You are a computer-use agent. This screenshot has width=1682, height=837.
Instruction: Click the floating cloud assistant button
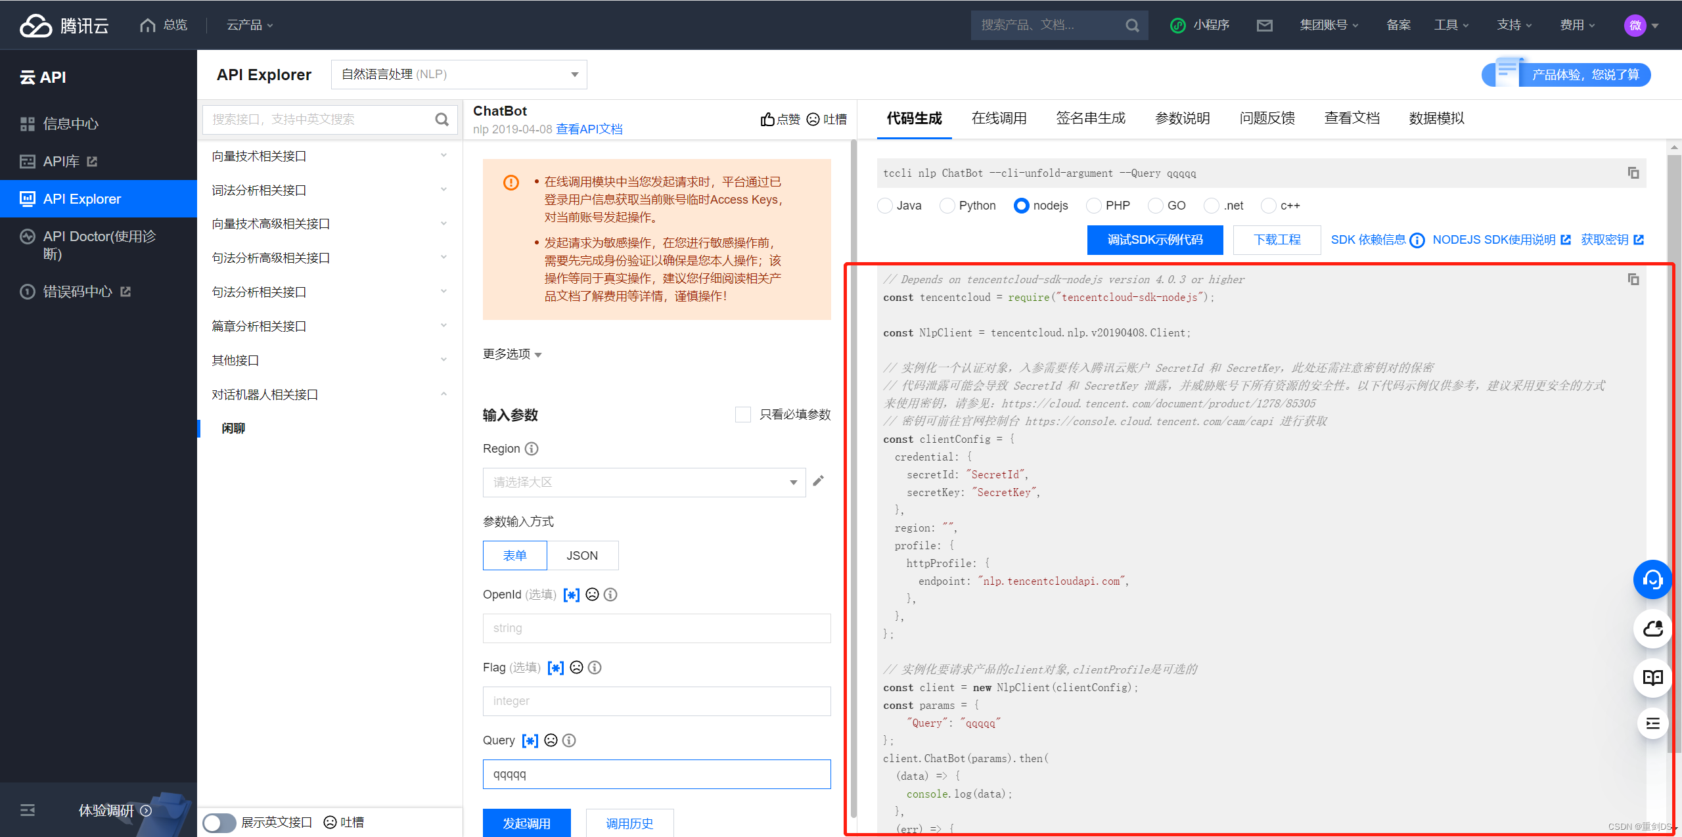[x=1653, y=629]
